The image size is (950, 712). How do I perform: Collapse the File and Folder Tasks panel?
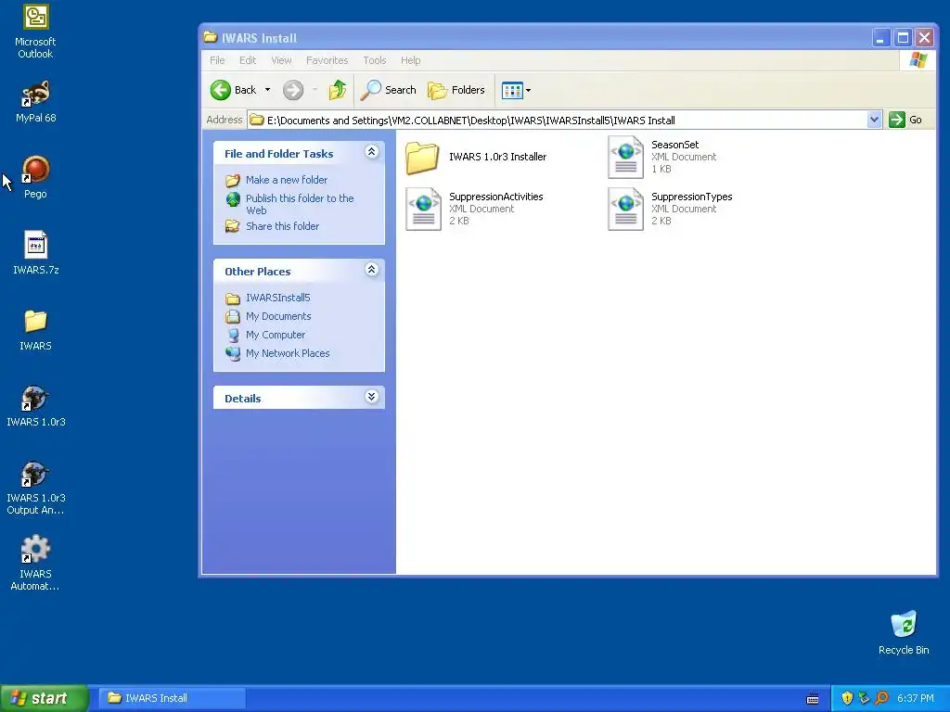point(372,151)
